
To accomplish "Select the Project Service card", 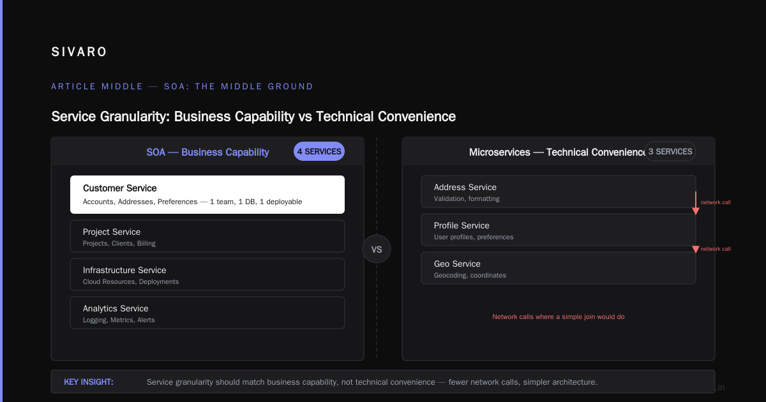I will point(207,236).
